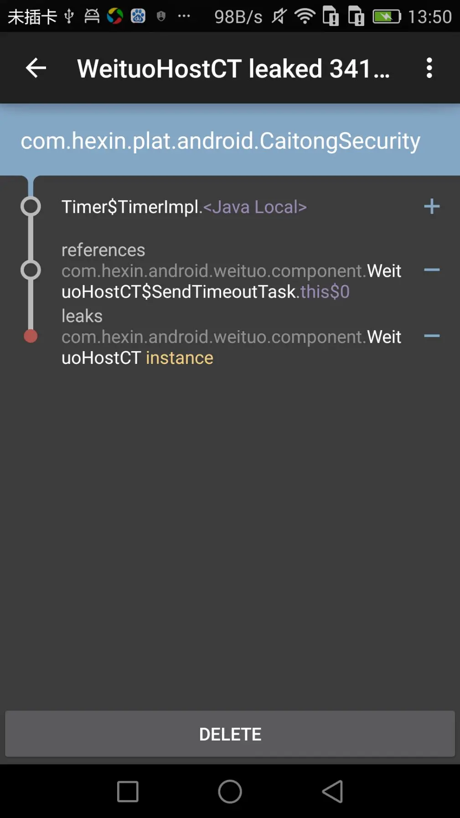The width and height of the screenshot is (460, 818).
Task: Collapse the SendTimeoutTask.this$0 reference row
Action: [431, 270]
